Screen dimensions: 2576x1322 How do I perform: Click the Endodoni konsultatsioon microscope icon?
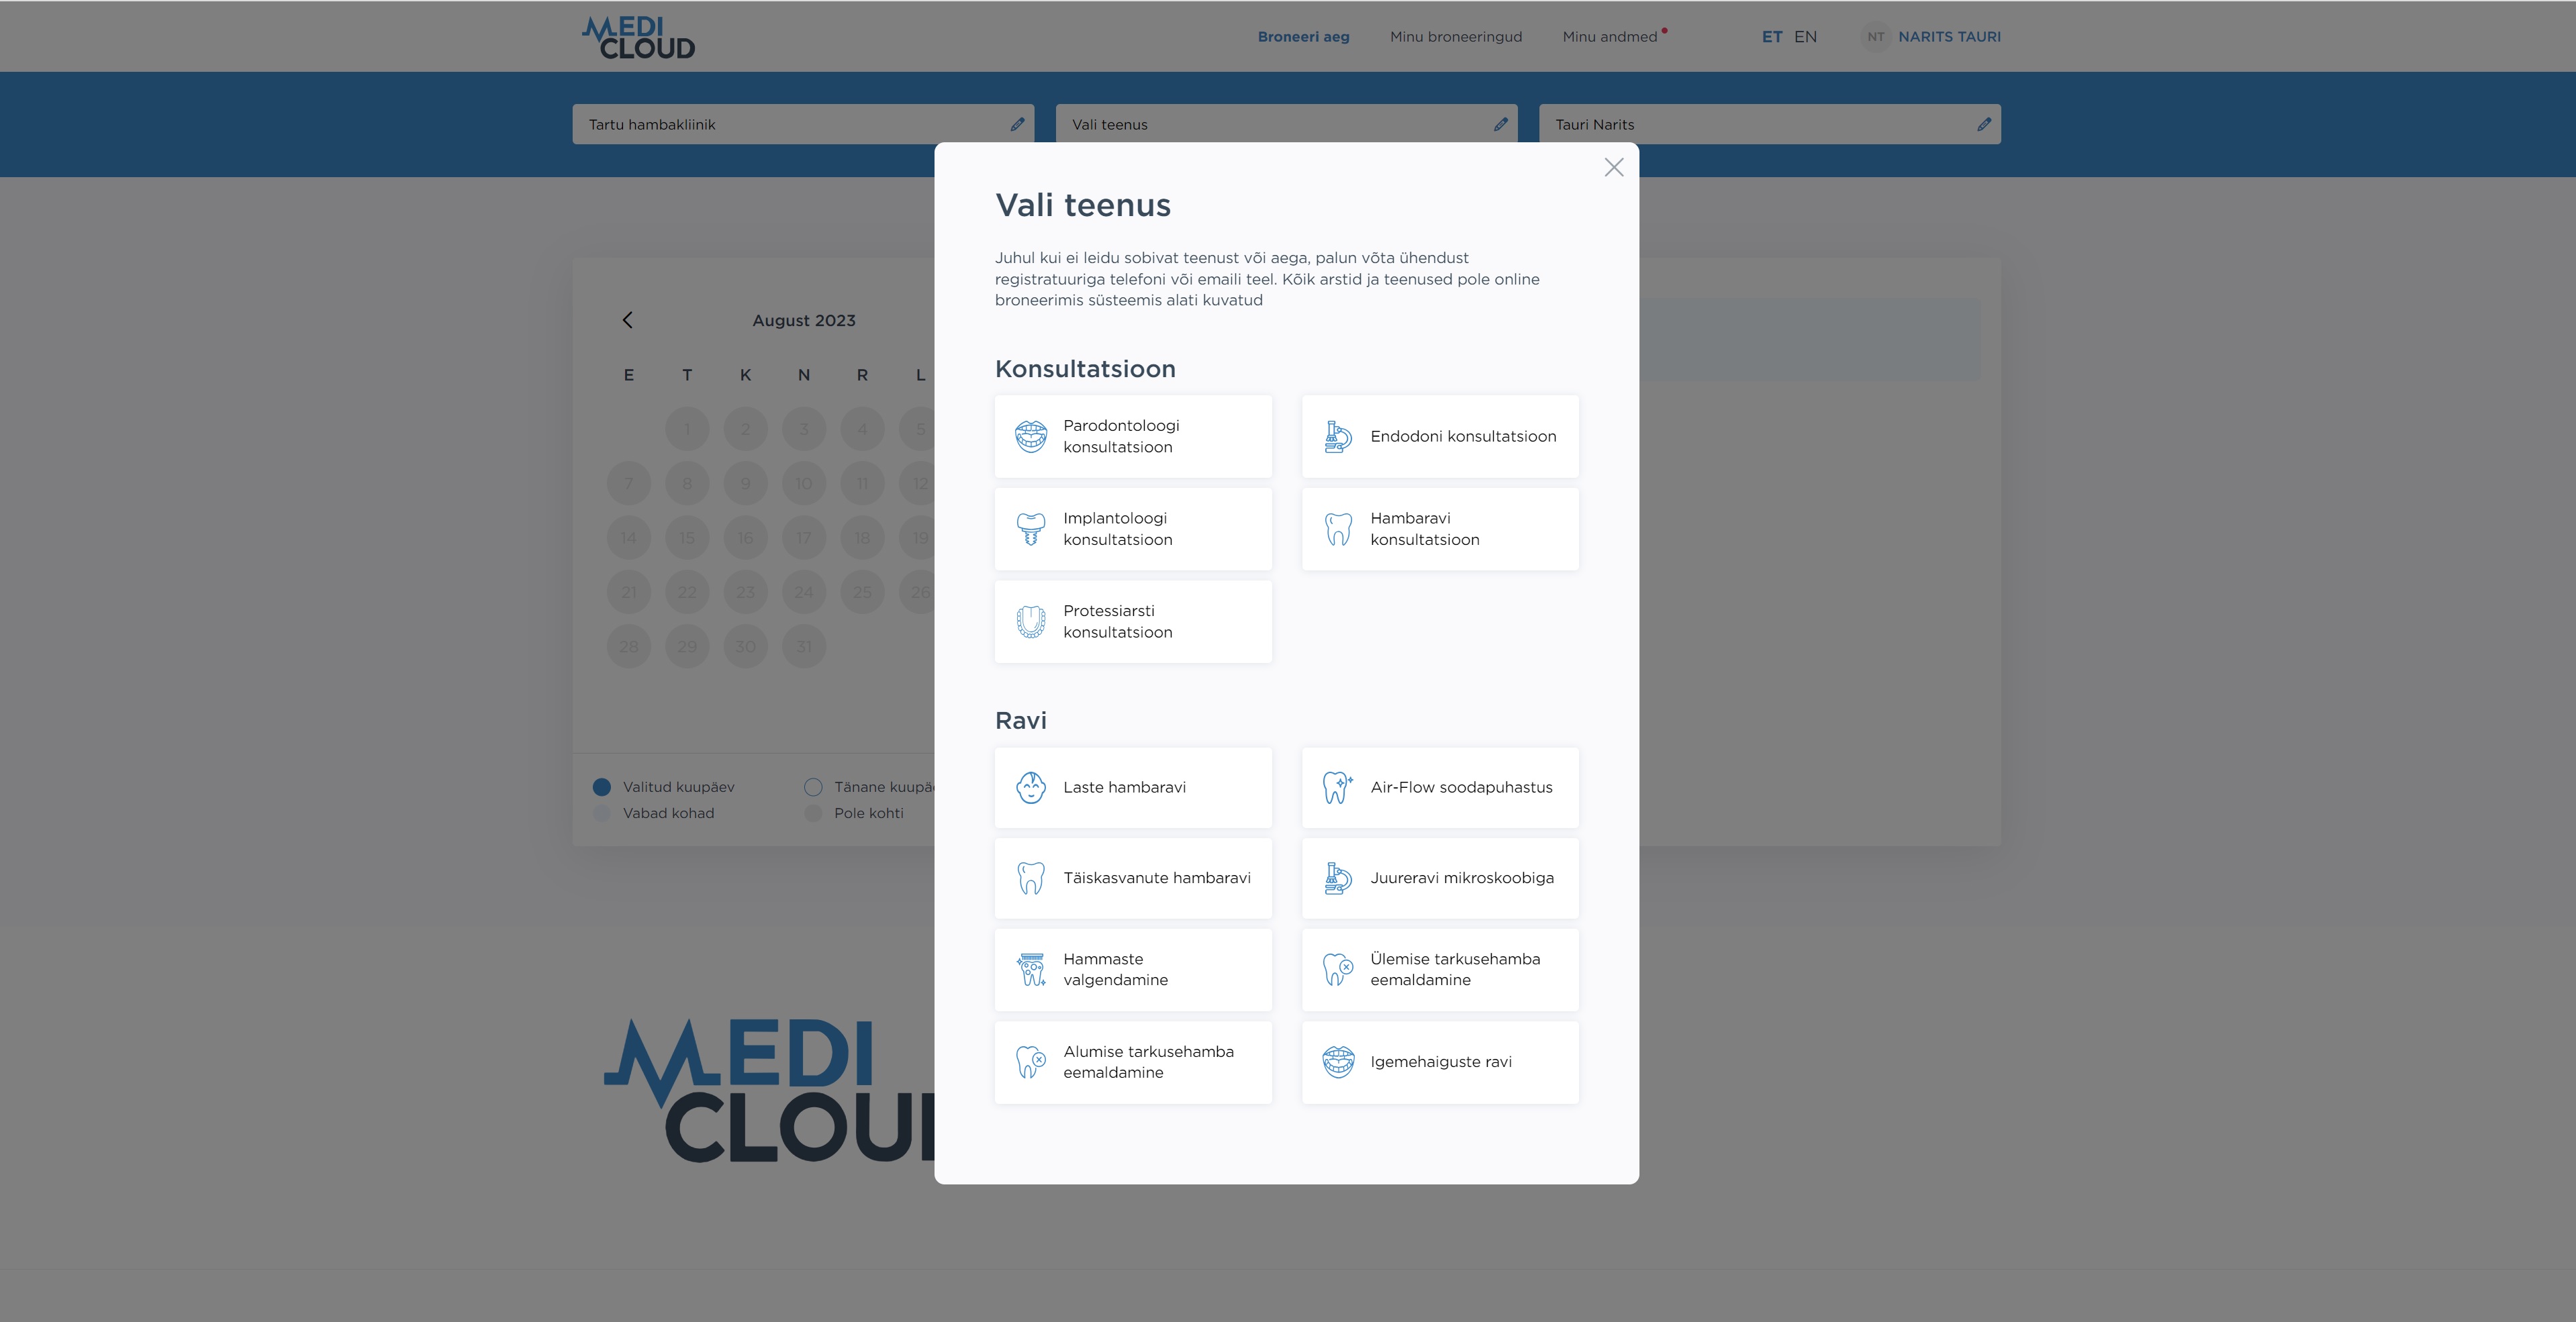(x=1337, y=437)
